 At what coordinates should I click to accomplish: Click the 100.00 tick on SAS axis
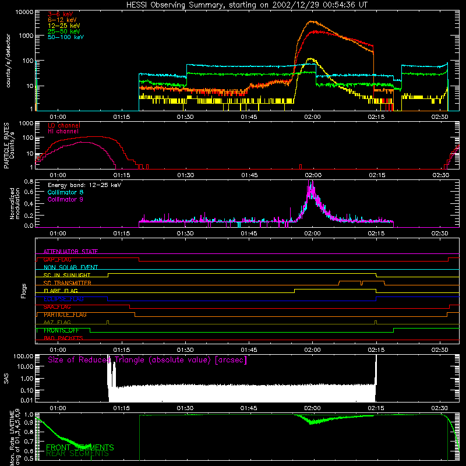(23, 356)
